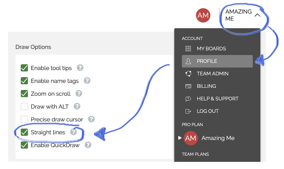
Task: Click help icon next to Enable tool tips
Action: click(x=80, y=68)
